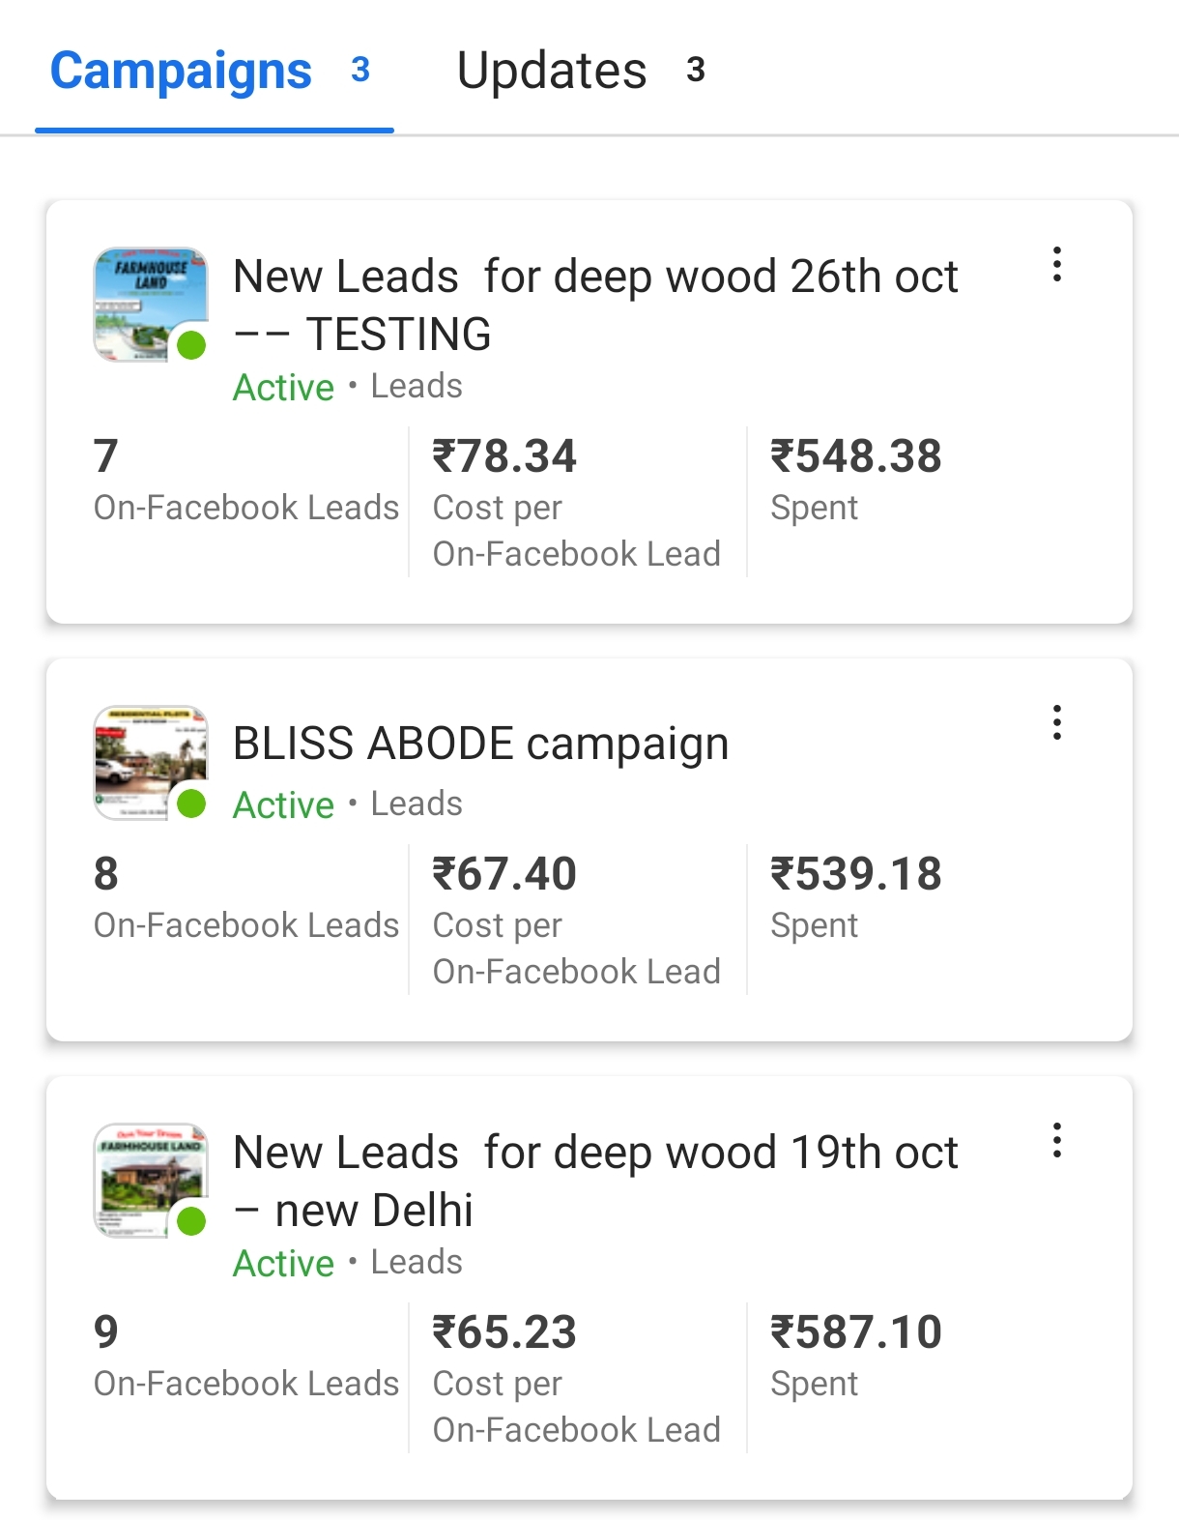
Task: Tap the 8 On-Facebook Leads count
Action: [106, 874]
